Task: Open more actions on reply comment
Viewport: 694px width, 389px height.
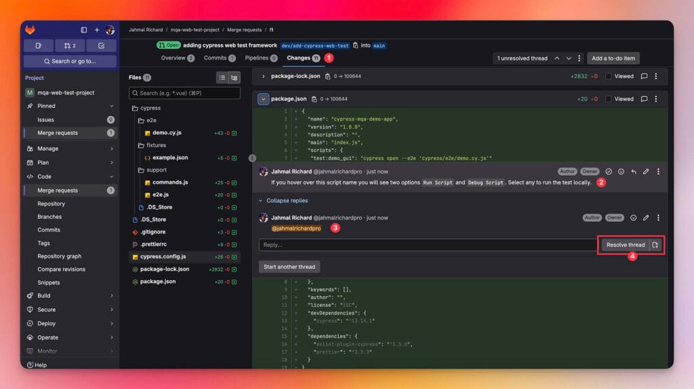Action: pos(658,218)
